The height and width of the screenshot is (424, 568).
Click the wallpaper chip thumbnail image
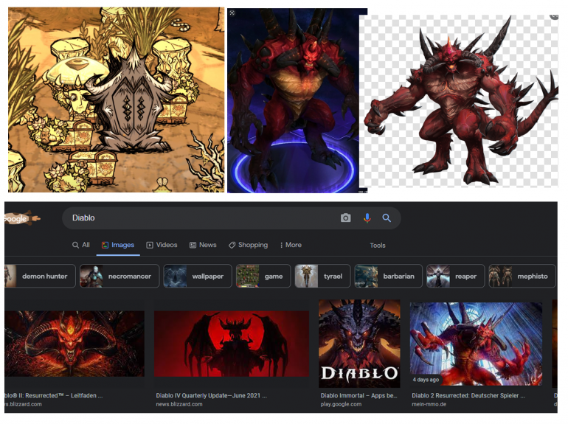175,277
